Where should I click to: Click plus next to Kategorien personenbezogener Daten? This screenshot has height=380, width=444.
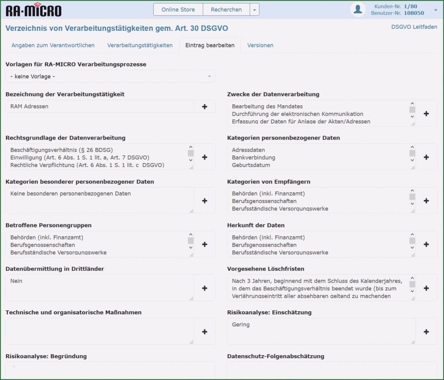point(426,157)
